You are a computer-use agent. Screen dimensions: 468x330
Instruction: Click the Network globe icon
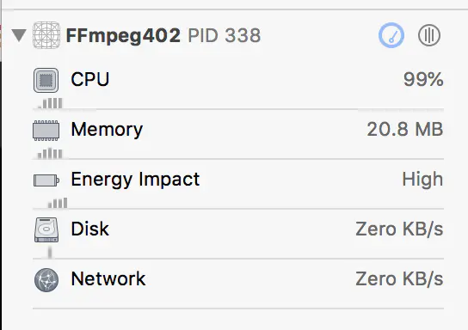pos(46,279)
